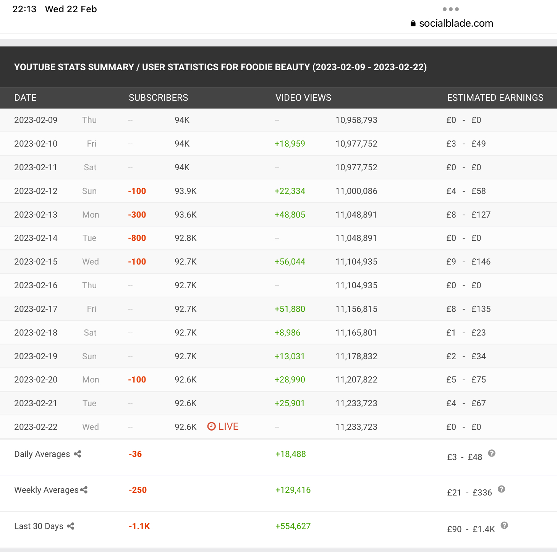557x552 pixels.
Task: Open the three-dot multitasking menu at top
Action: 451,9
